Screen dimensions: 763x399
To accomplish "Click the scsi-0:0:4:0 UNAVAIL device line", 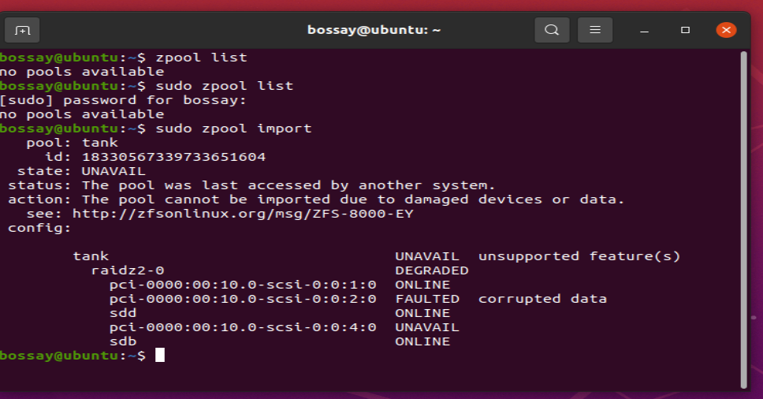I will [285, 327].
